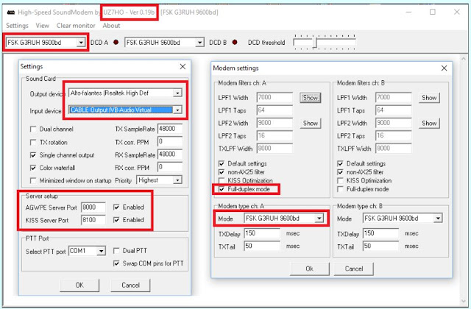Screen dimensions: 471x309
Task: Show LPF2 filter for channel B
Action: point(429,124)
